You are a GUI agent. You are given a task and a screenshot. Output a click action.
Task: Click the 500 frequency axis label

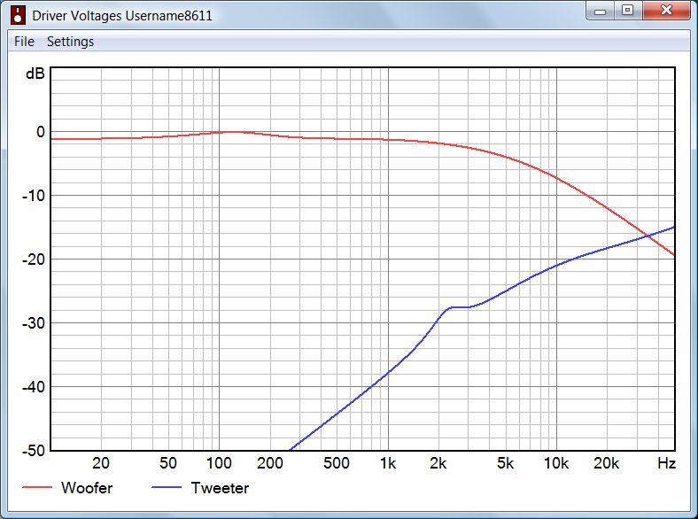tap(336, 463)
